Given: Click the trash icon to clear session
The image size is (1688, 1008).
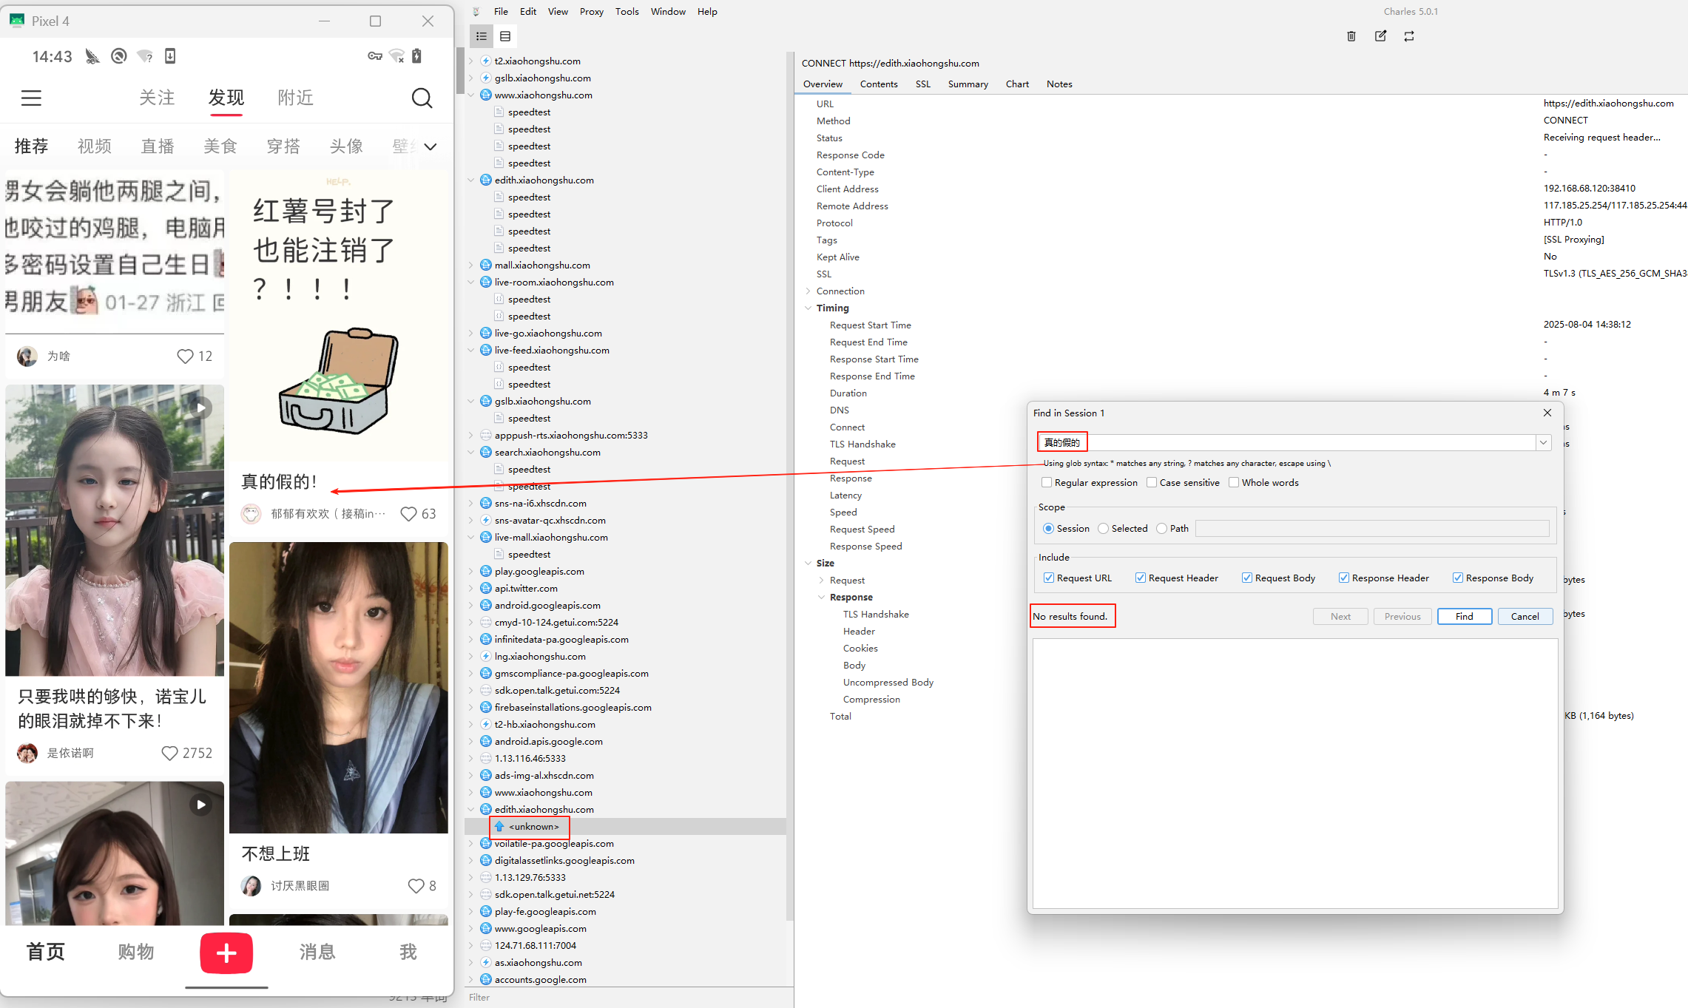Looking at the screenshot, I should (1351, 35).
